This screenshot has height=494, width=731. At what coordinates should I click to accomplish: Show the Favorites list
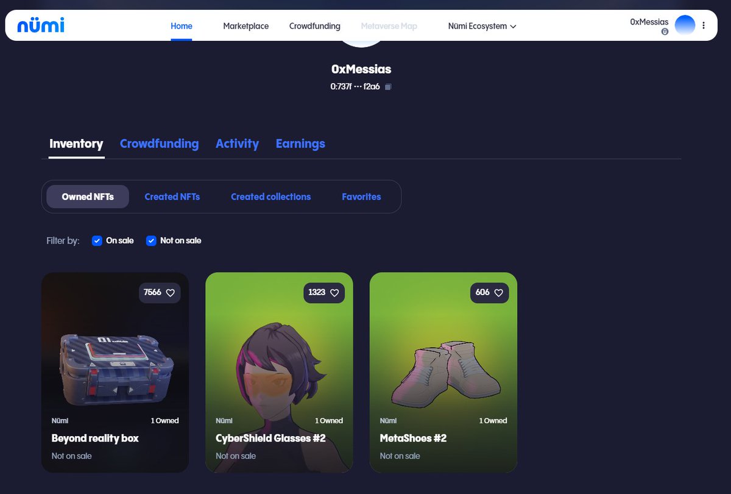pyautogui.click(x=361, y=196)
